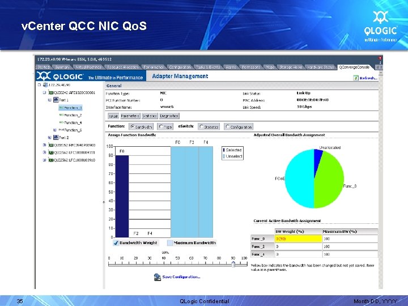Click the Save Configuration disk icon
The width and height of the screenshot is (408, 306).
(158, 277)
